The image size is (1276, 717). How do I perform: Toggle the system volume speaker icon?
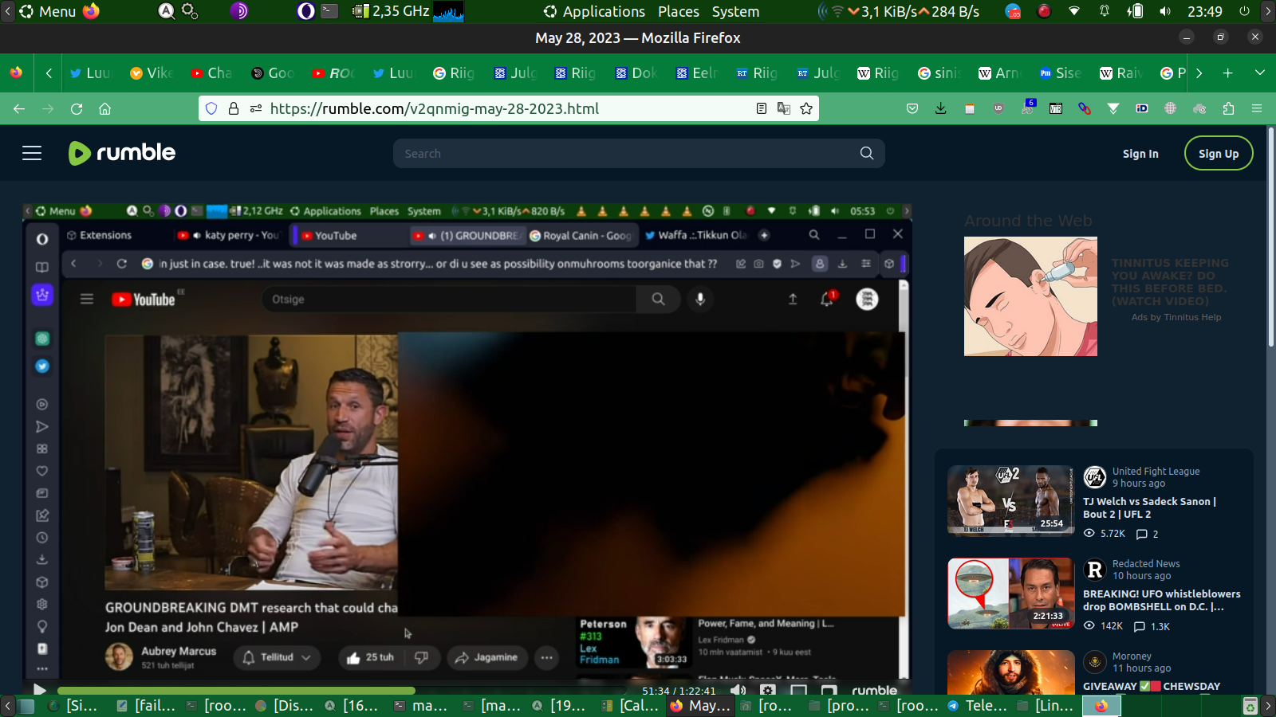point(1165,11)
